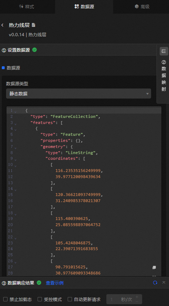Click green check icon beside 数据响应结果
The image size is (169, 306).
tap(39, 283)
